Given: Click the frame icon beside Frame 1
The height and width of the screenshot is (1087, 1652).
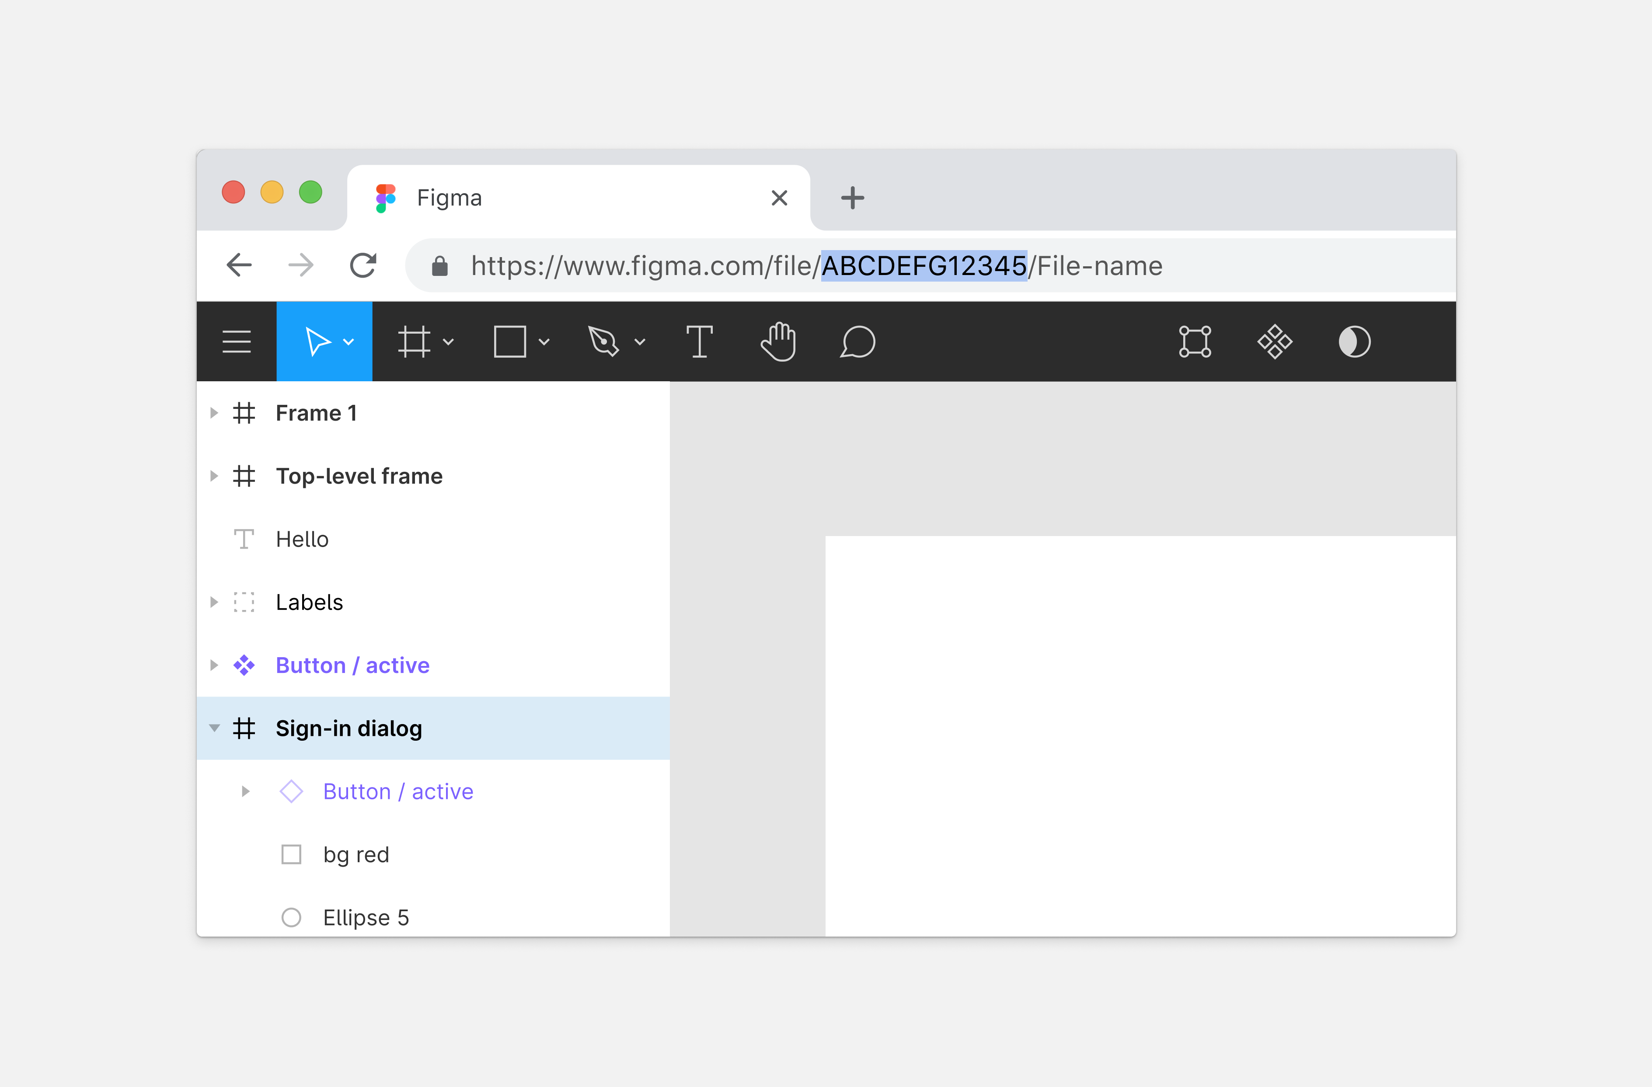Looking at the screenshot, I should (244, 413).
